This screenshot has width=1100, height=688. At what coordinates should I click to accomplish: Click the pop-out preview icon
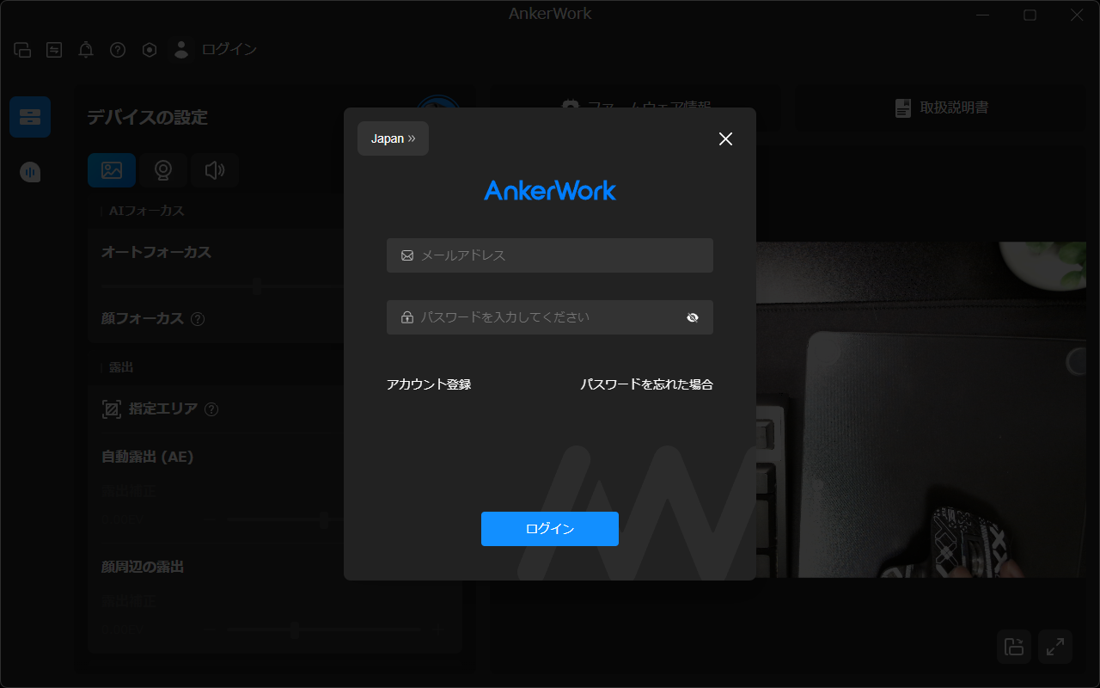pos(1014,647)
